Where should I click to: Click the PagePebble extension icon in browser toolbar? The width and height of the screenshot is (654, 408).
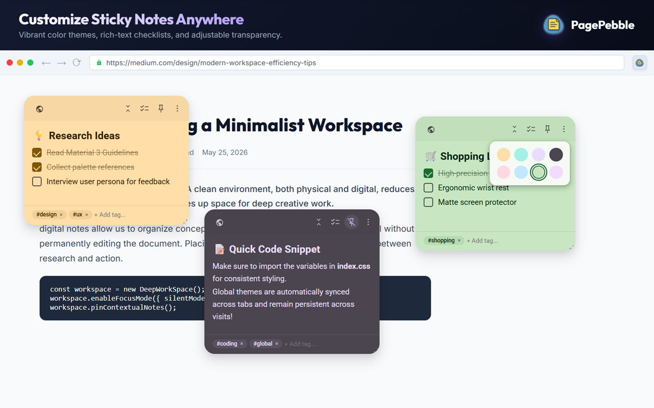pos(639,63)
